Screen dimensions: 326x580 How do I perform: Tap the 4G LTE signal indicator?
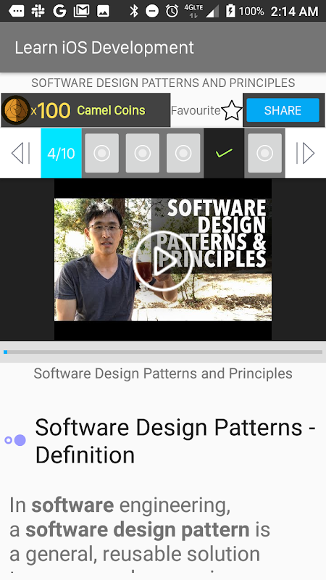201,11
